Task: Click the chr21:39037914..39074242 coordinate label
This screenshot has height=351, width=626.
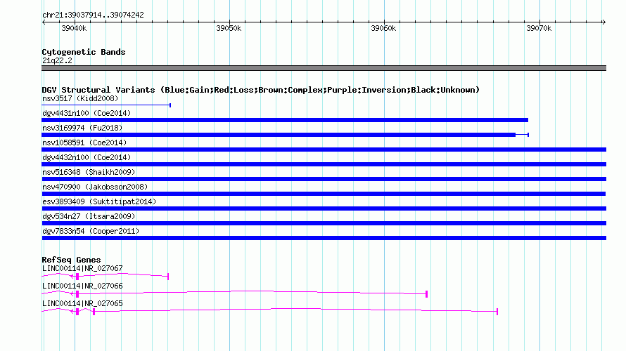Action: click(x=93, y=15)
